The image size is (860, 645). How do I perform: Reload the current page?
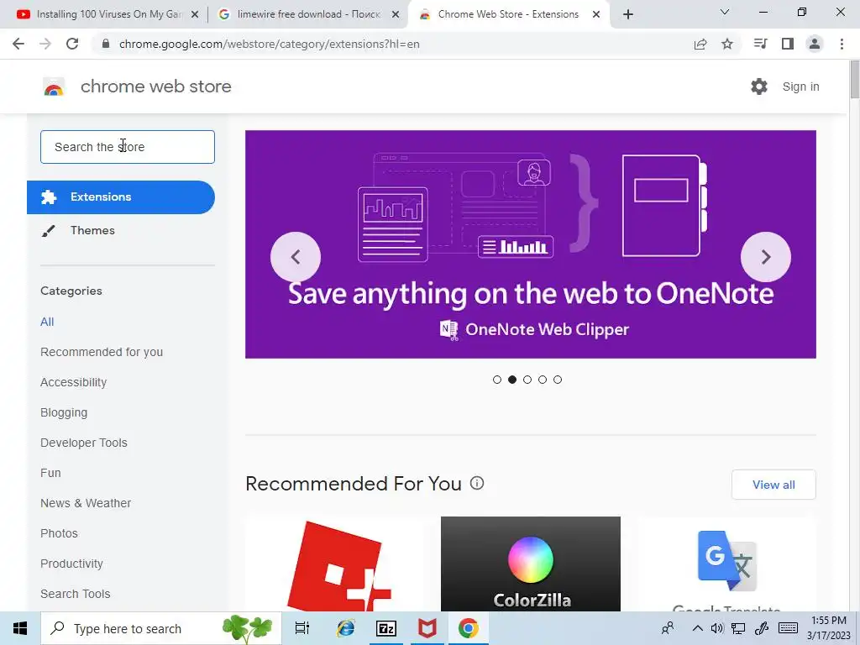tap(72, 44)
